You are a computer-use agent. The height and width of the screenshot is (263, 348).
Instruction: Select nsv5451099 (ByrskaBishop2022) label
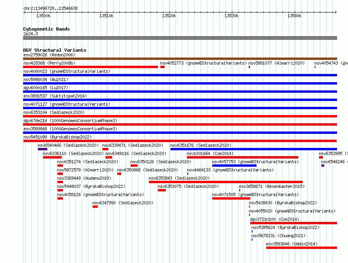point(57,137)
